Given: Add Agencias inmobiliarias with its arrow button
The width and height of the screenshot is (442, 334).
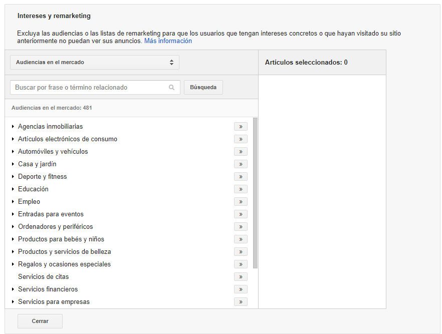Looking at the screenshot, I should 241,127.
